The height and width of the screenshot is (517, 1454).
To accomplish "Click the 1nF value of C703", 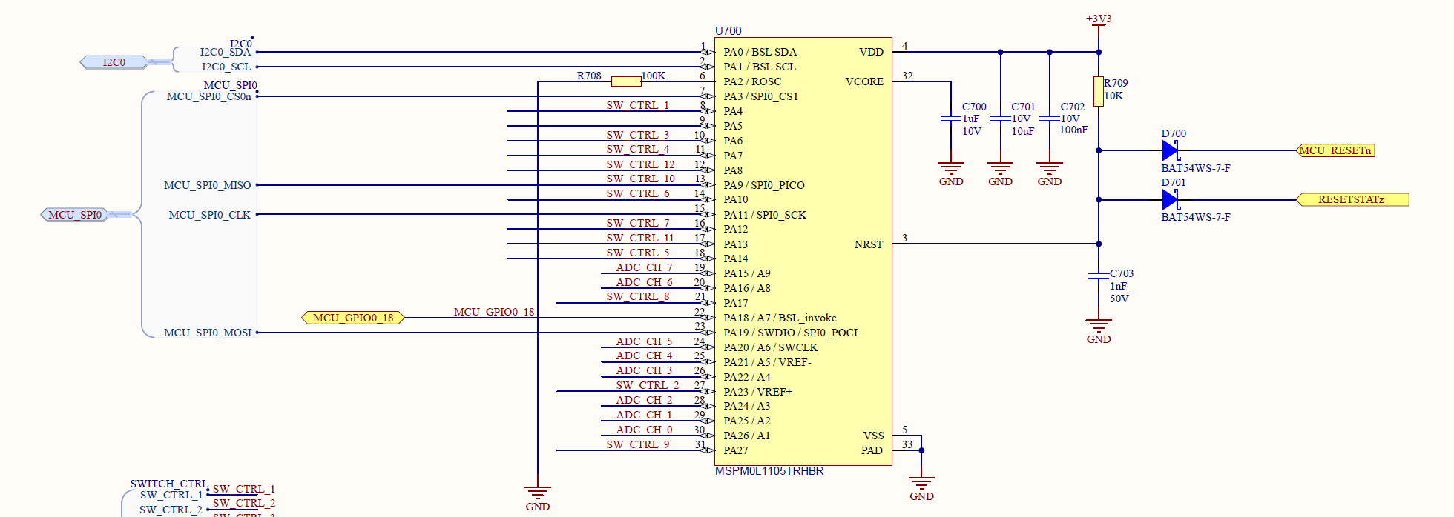I will [x=1119, y=286].
